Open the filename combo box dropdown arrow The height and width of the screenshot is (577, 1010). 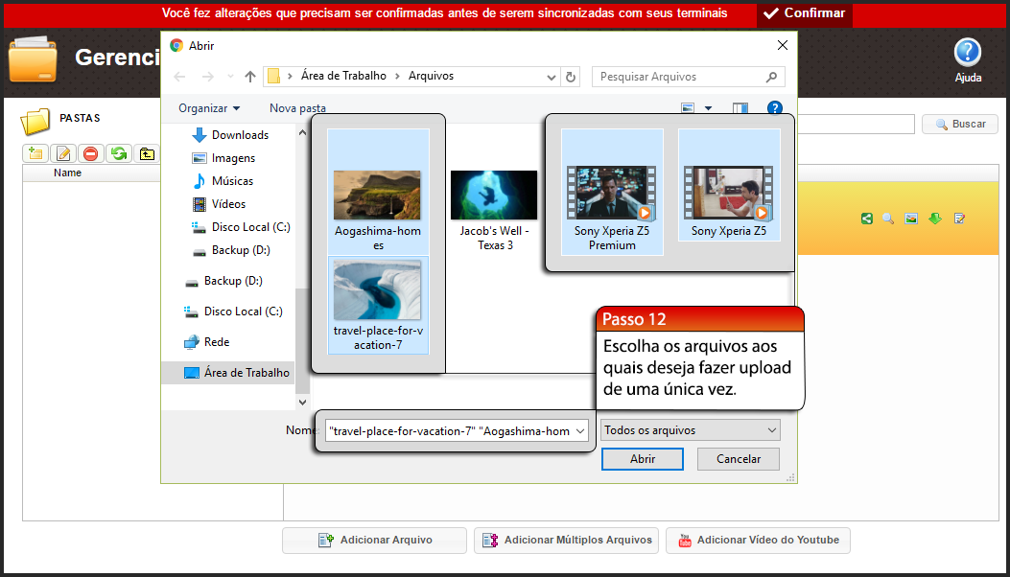point(581,429)
